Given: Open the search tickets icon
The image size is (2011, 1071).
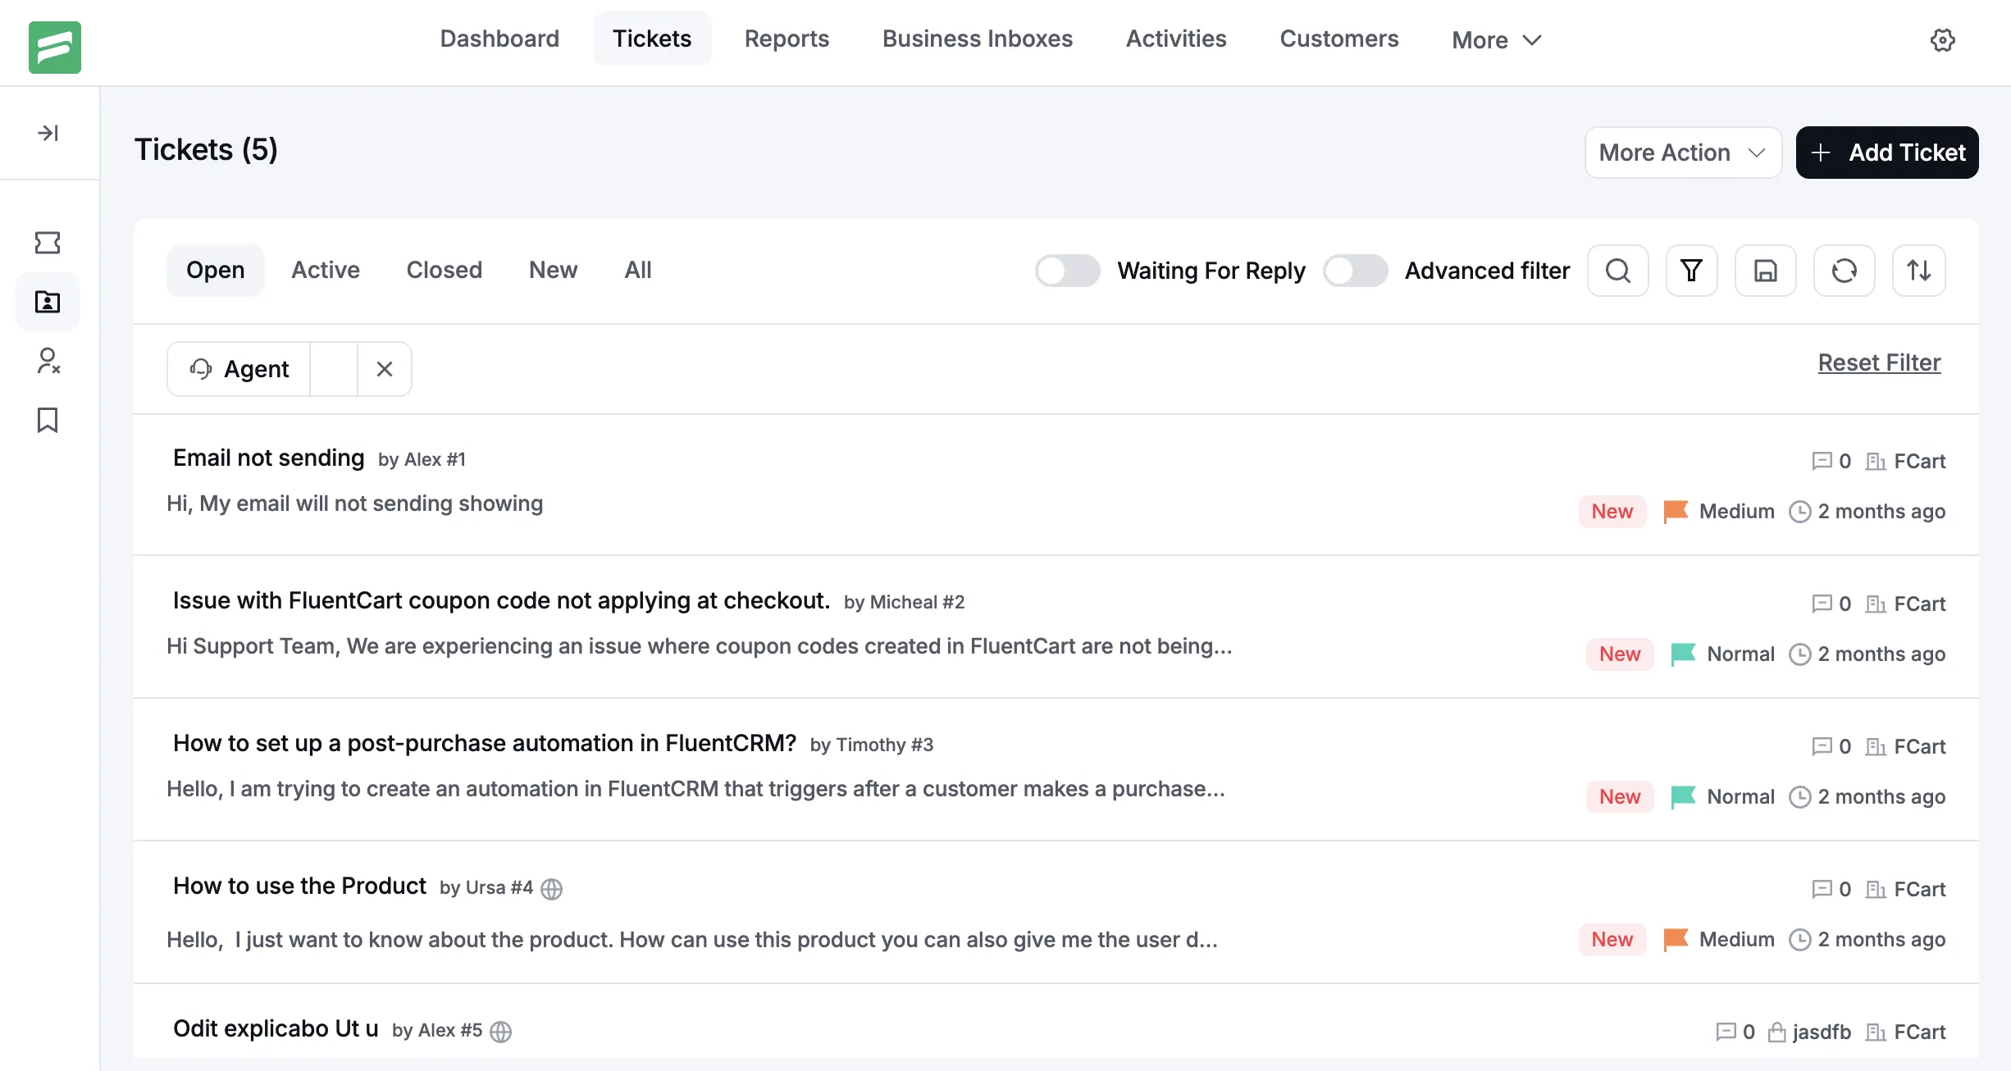Looking at the screenshot, I should [x=1618, y=271].
